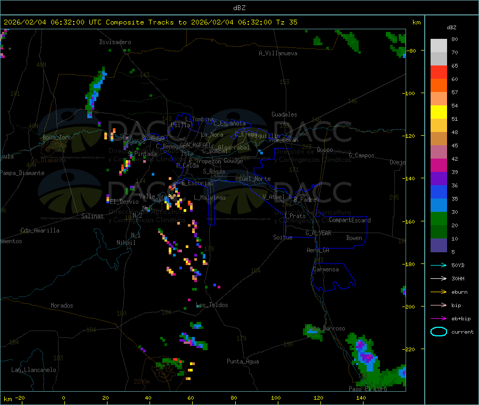Click the G_ALVEAR city label
This screenshot has height=405, width=479.
318,233
